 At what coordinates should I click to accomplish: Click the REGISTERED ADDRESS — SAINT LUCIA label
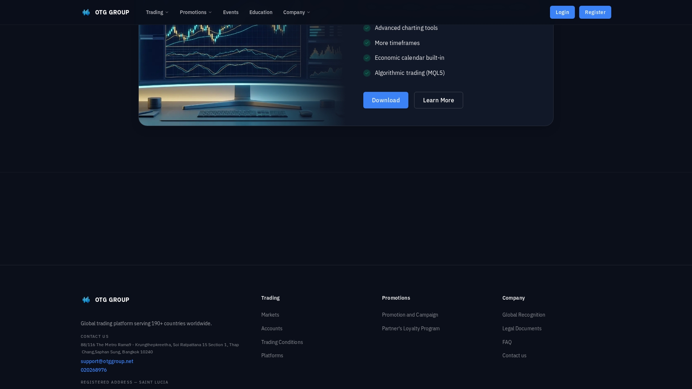coord(124,382)
